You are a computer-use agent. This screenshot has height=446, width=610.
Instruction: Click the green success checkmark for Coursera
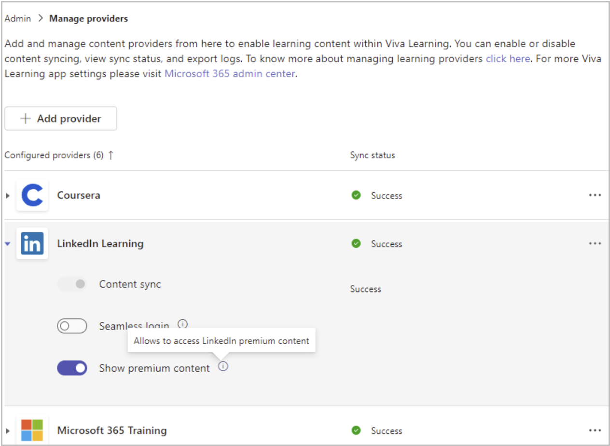tap(356, 195)
